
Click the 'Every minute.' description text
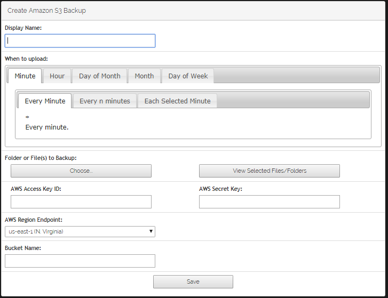click(x=47, y=127)
